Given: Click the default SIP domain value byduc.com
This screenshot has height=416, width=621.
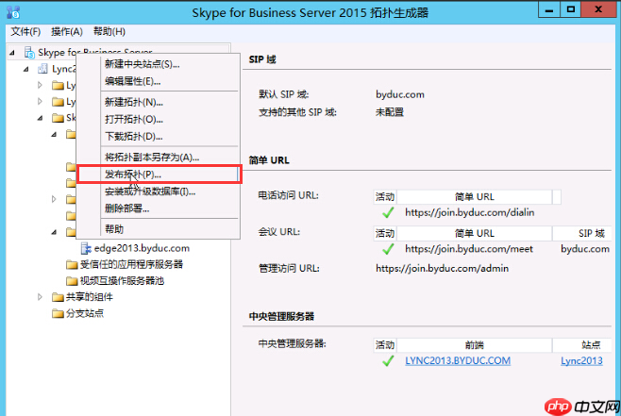Looking at the screenshot, I should (x=400, y=94).
